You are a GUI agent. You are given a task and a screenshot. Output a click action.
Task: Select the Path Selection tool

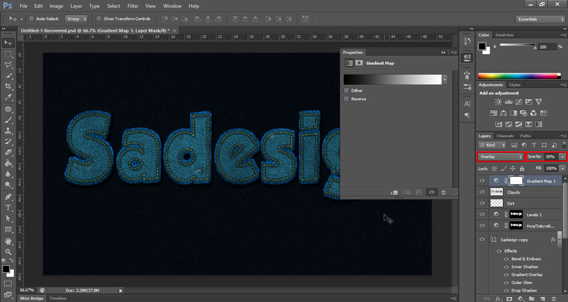coord(8,218)
